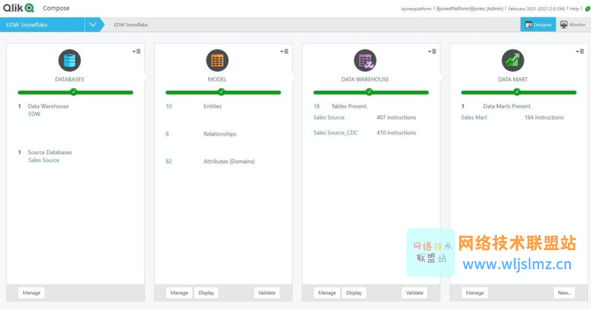Image resolution: width=591 pixels, height=309 pixels.
Task: Click the BjonesPlatform\Bjones (Admin) user text
Action: pos(470,9)
